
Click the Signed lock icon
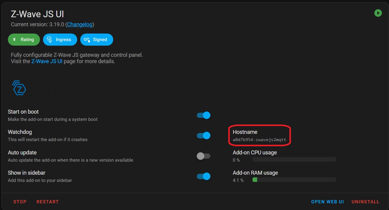[87, 40]
